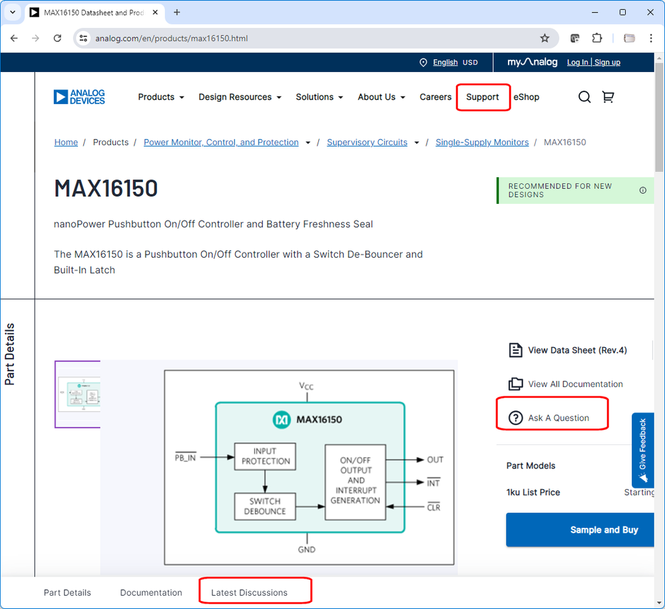The image size is (665, 609).
Task: Go back to the previous page
Action: (14, 38)
